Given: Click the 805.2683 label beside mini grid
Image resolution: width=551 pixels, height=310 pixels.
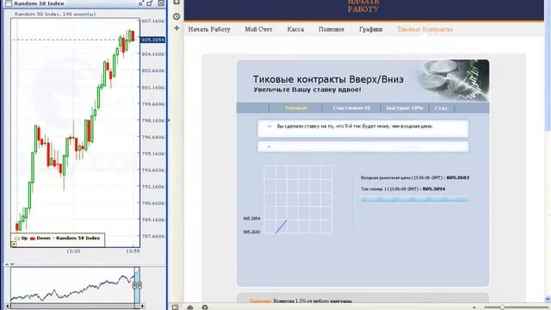Looking at the screenshot, I should (x=251, y=232).
